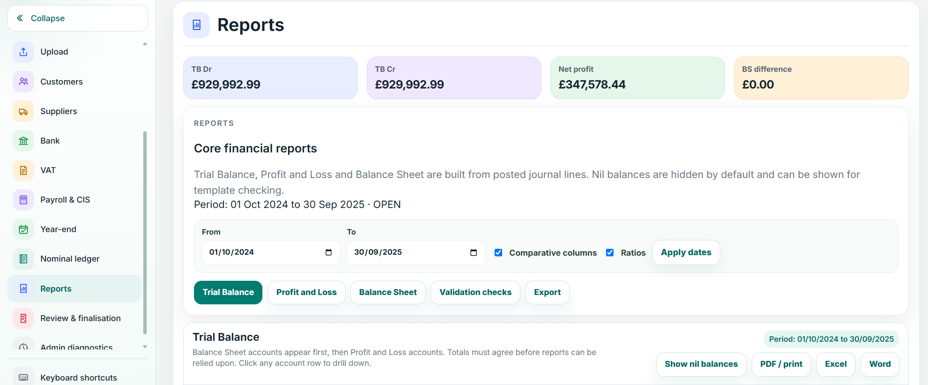
Task: Open Year-end via its calendar icon
Action: point(23,229)
